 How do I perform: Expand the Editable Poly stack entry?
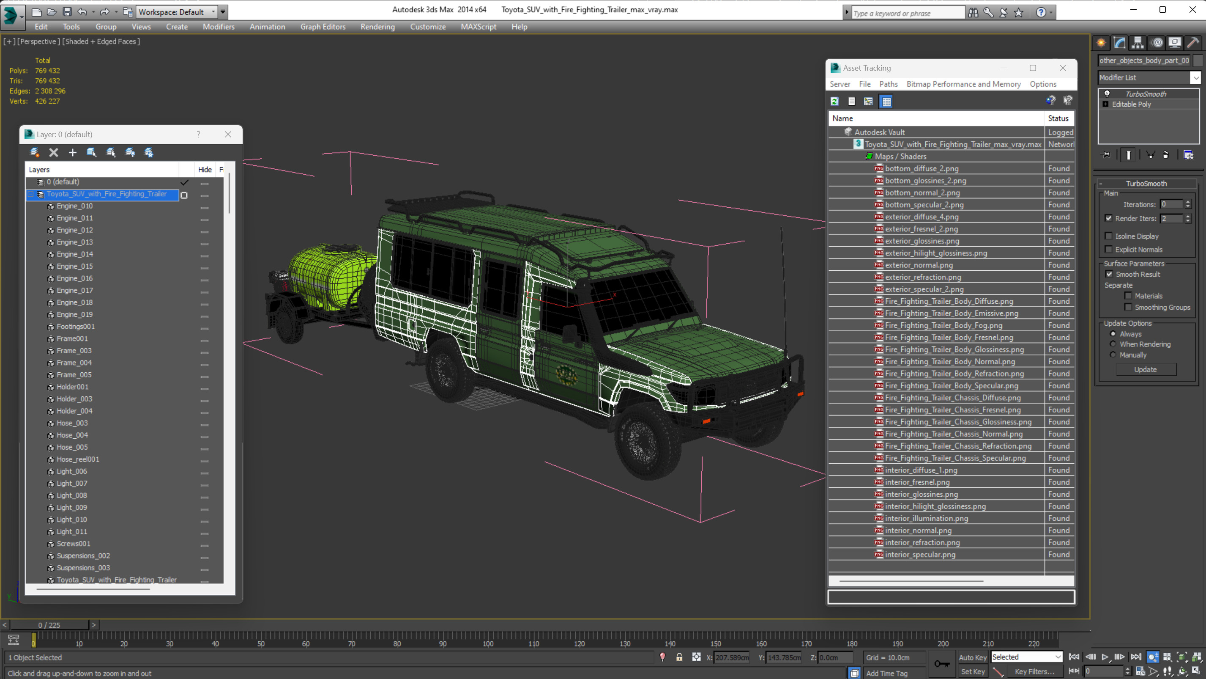1106,104
